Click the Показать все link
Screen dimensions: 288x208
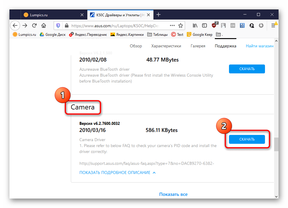(173, 194)
